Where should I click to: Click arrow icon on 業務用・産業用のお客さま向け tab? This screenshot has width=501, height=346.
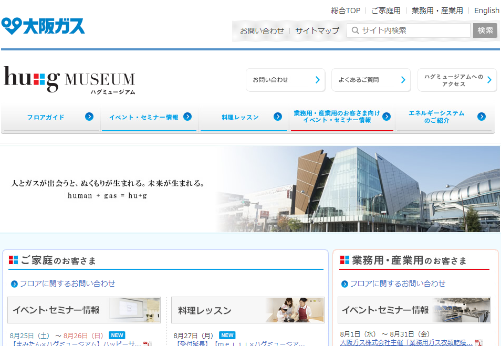tap(387, 117)
